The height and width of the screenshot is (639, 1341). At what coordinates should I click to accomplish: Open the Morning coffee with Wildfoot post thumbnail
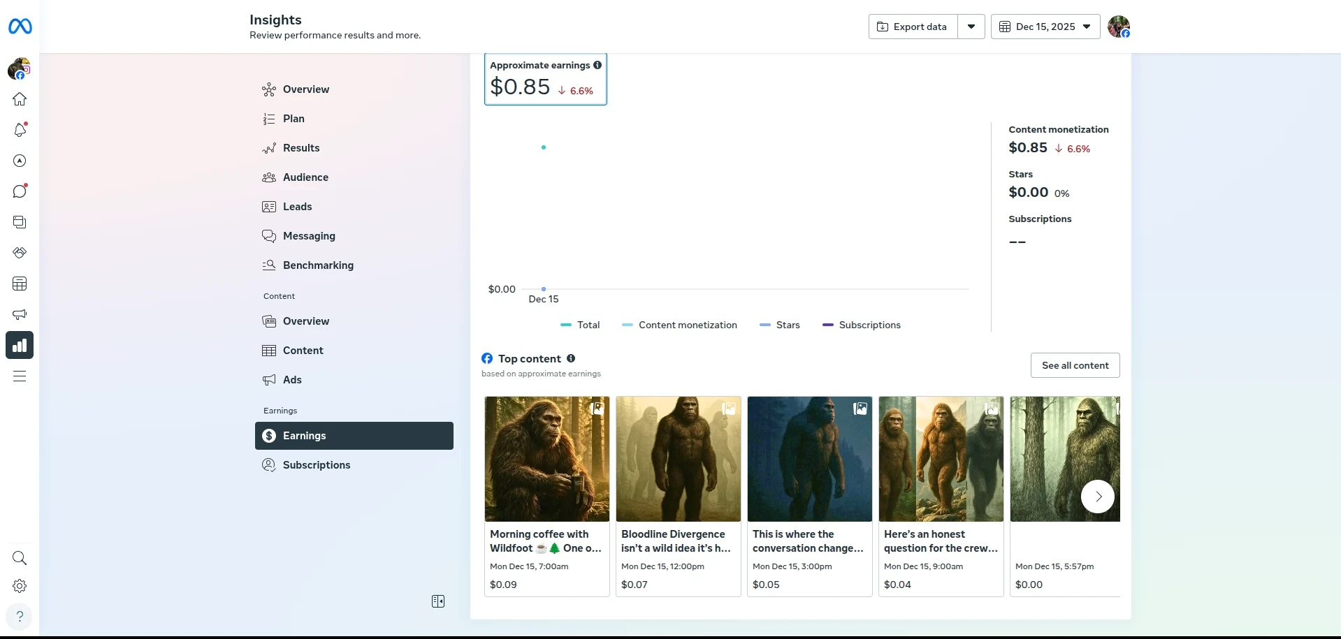tap(546, 459)
